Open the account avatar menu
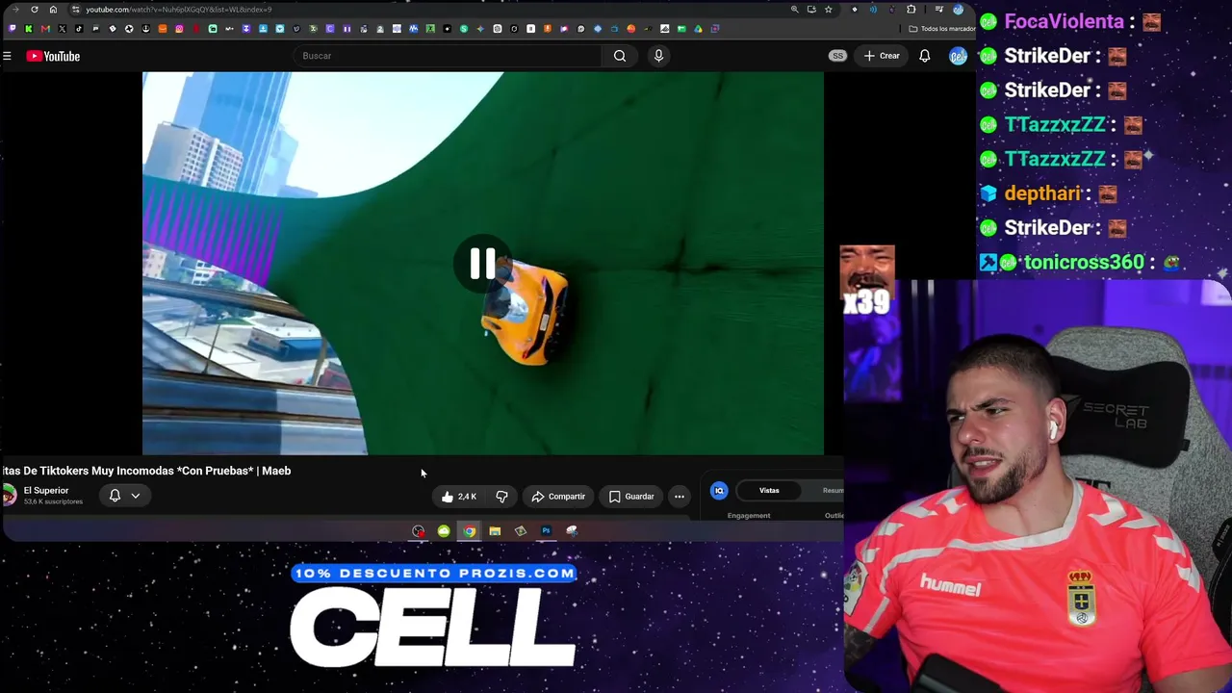Image resolution: width=1232 pixels, height=693 pixels. [957, 56]
